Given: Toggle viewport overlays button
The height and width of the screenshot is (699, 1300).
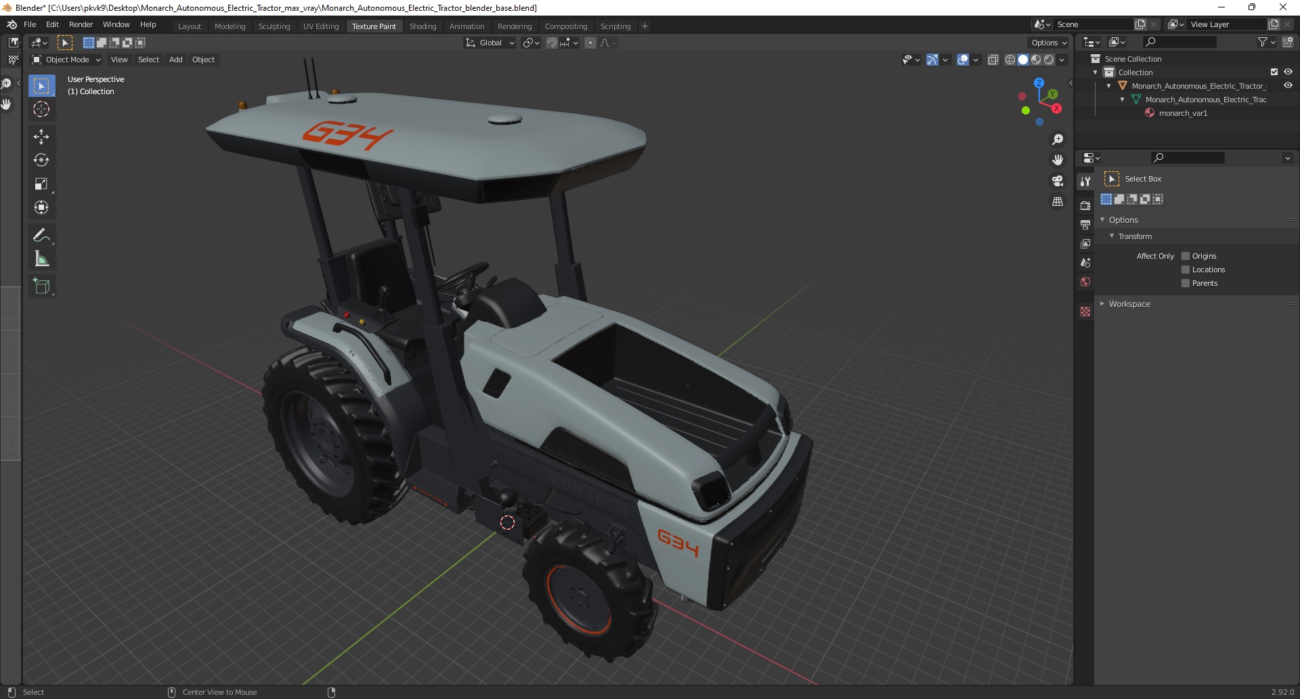Looking at the screenshot, I should [963, 60].
